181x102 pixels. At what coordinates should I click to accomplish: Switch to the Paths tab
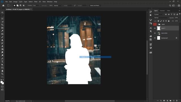tap(169, 11)
